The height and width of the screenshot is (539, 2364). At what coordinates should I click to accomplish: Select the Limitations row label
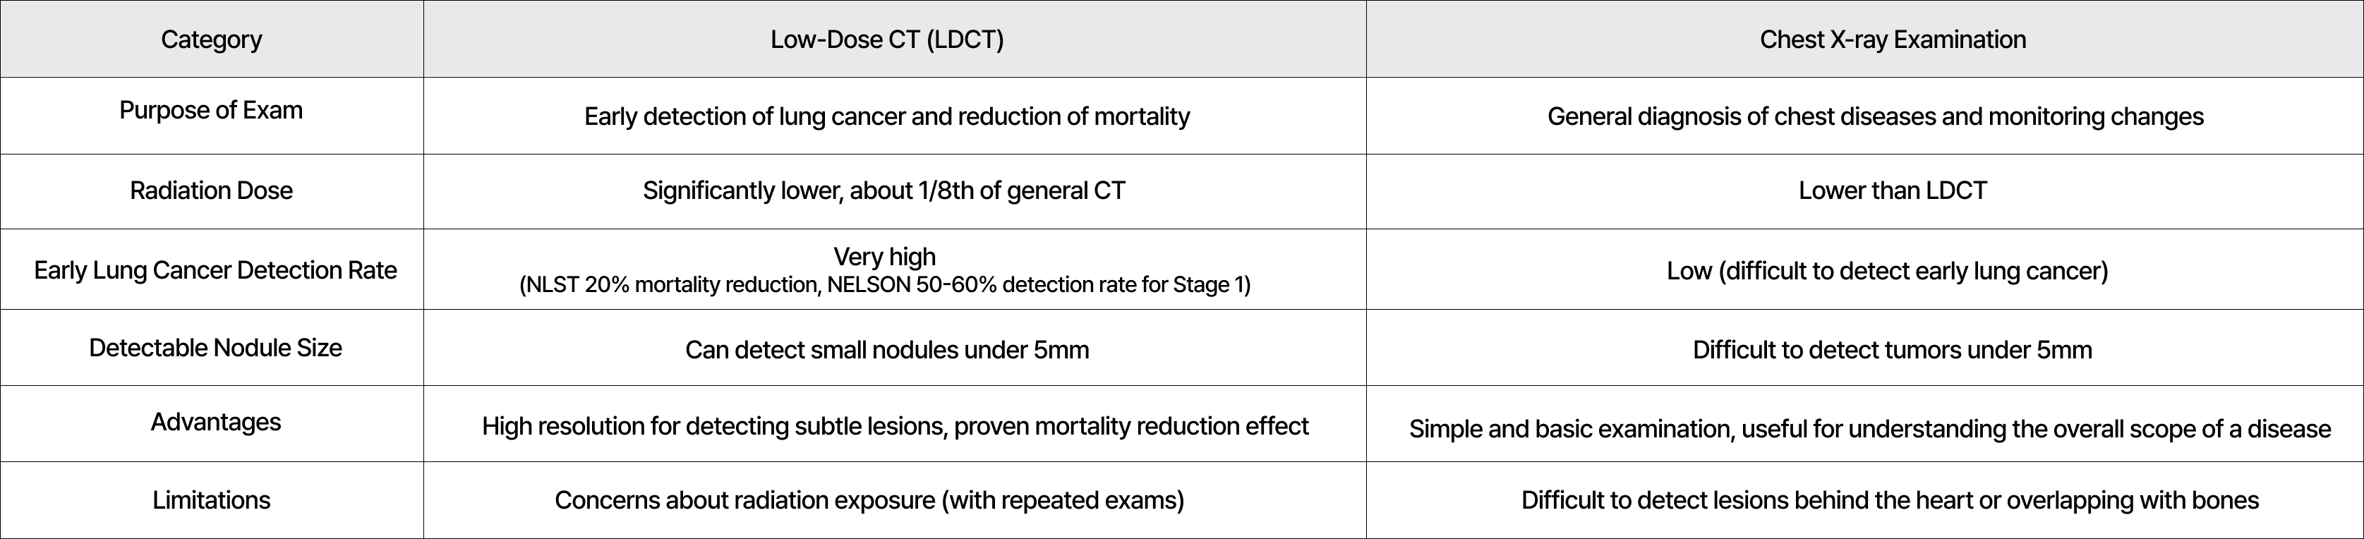click(211, 500)
